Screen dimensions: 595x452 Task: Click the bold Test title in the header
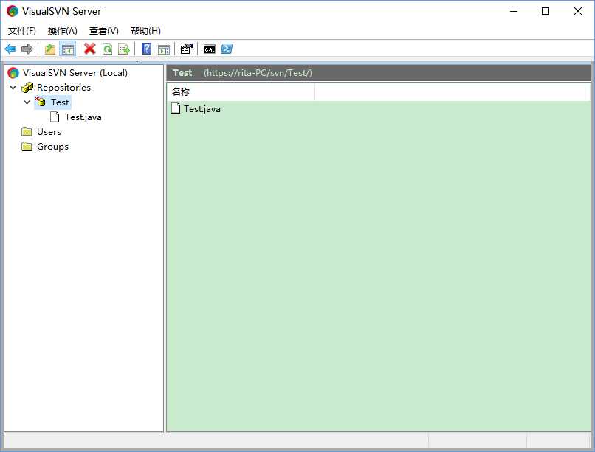tap(182, 73)
